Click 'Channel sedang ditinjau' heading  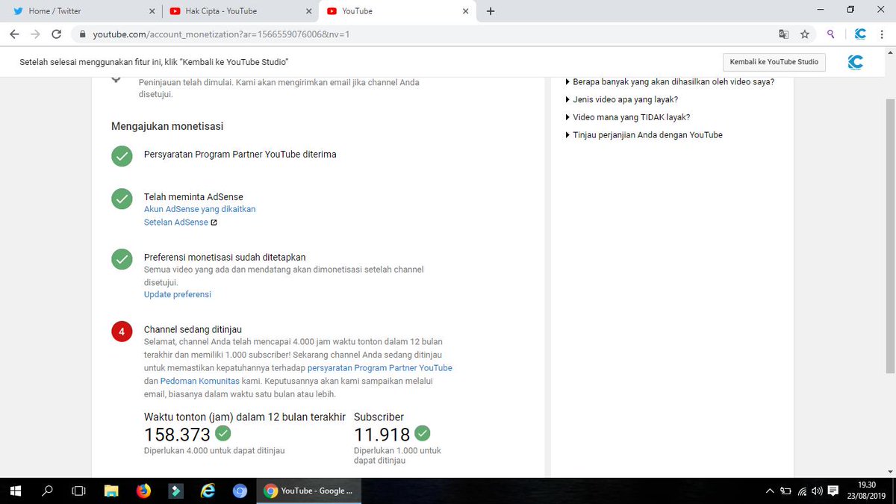[x=193, y=329]
